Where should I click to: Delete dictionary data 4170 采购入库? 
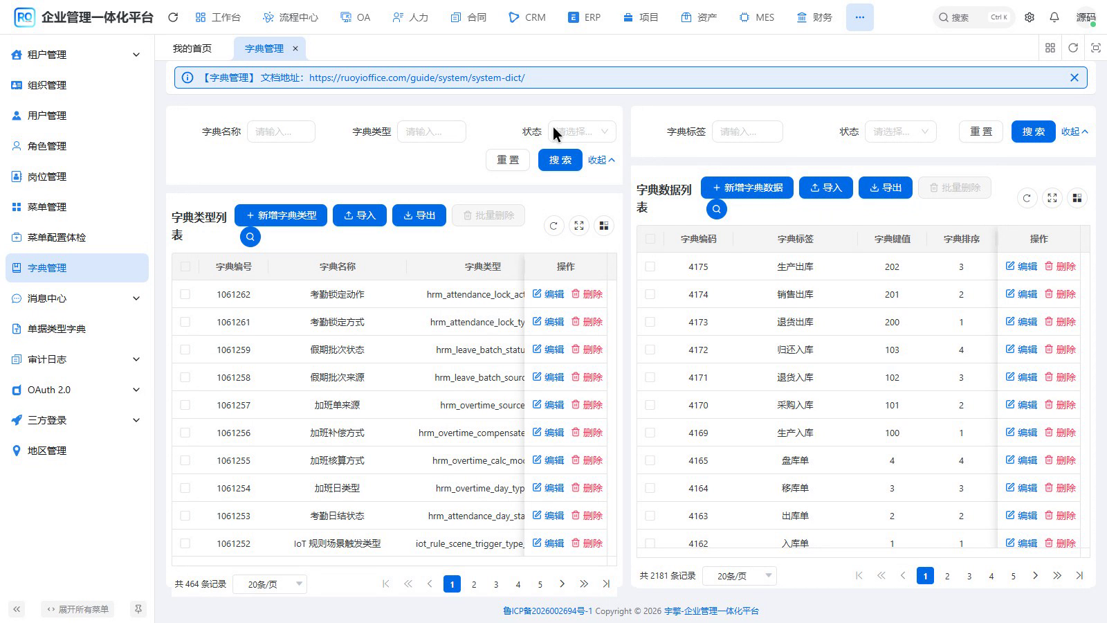click(x=1060, y=405)
